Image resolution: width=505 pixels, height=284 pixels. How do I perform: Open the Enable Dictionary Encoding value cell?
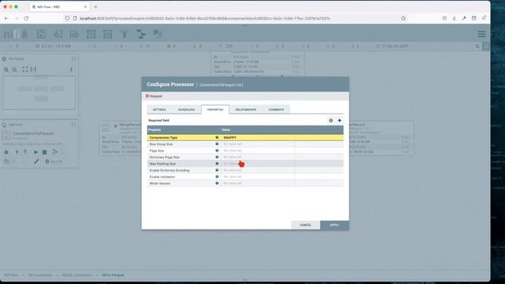point(257,170)
